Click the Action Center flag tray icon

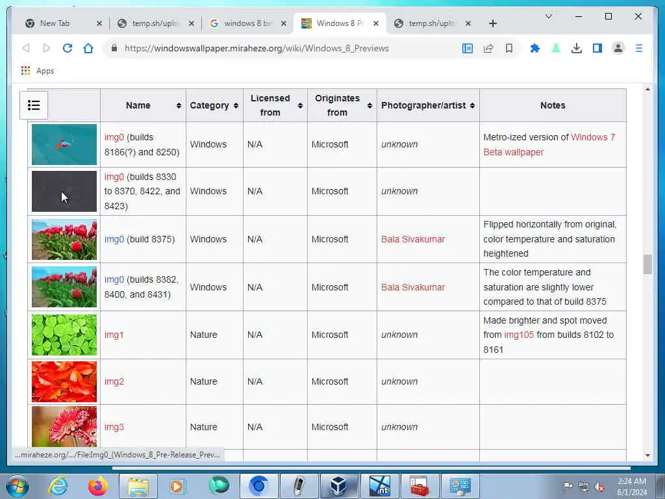(x=567, y=486)
